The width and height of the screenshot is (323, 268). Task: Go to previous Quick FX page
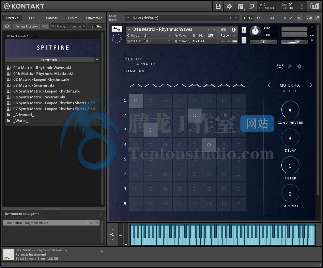coord(269,85)
